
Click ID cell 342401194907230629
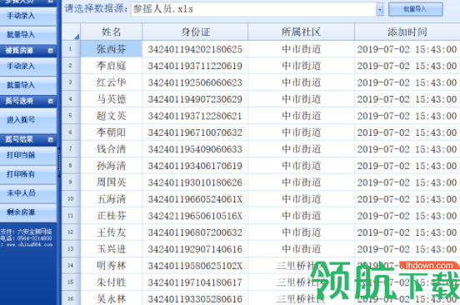(x=195, y=99)
